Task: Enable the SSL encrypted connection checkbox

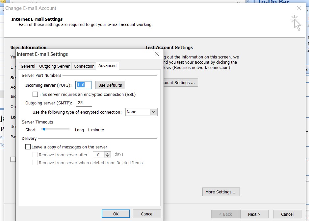Action: tap(35, 94)
